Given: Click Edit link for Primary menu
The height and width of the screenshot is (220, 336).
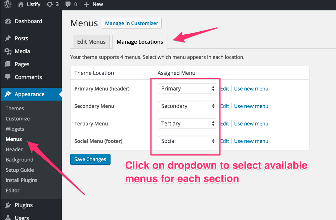Looking at the screenshot, I should tap(225, 89).
